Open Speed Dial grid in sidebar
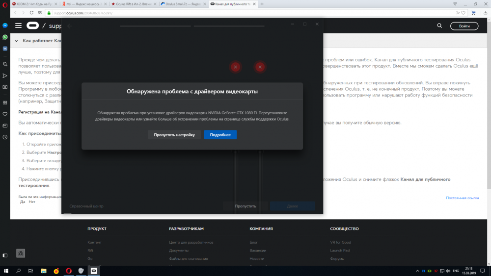491x276 pixels. 5,102
